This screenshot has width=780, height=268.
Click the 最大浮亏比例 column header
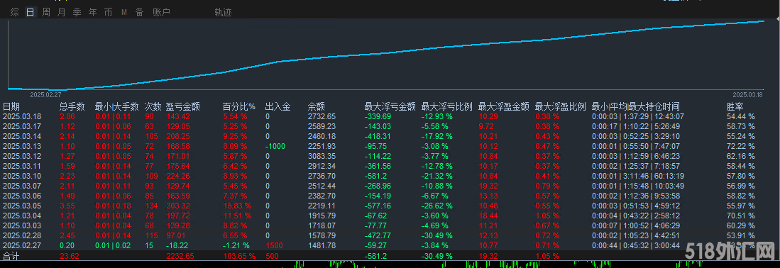(x=446, y=106)
